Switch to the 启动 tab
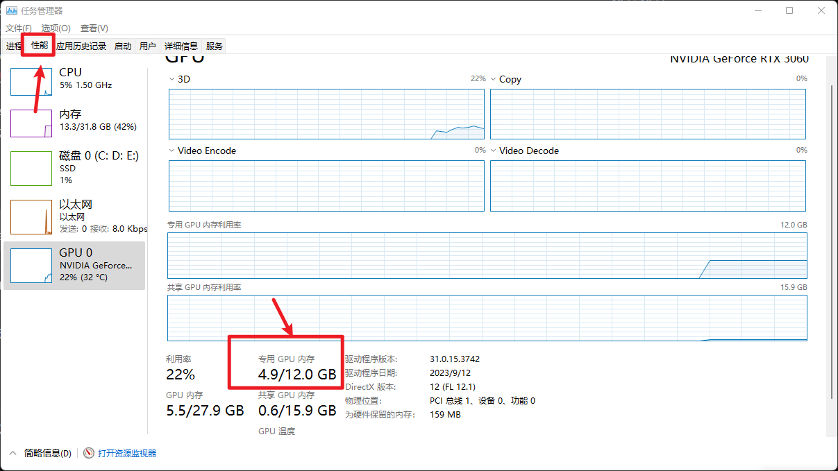Screen dimensions: 838x471 click(x=123, y=46)
